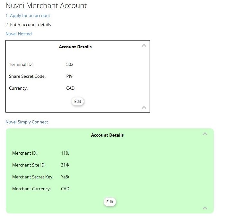Click bottom chevron in Nuvei Hosted panel

coord(144,107)
